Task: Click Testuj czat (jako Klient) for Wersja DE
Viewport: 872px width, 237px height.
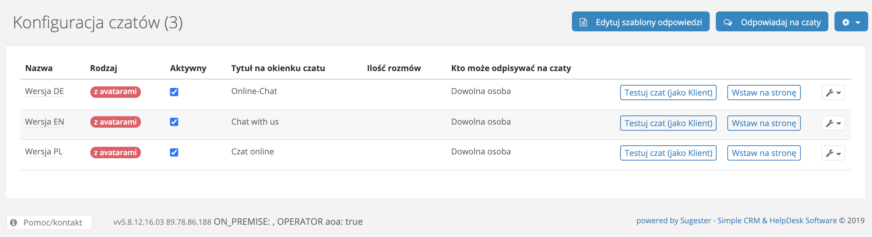Action: (x=668, y=93)
